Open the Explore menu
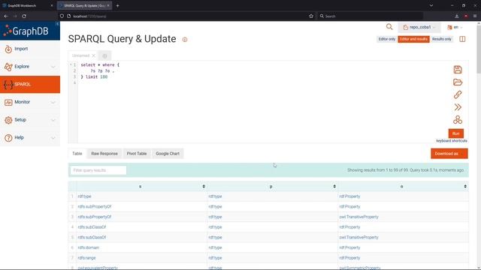This screenshot has width=481, height=270. click(22, 67)
